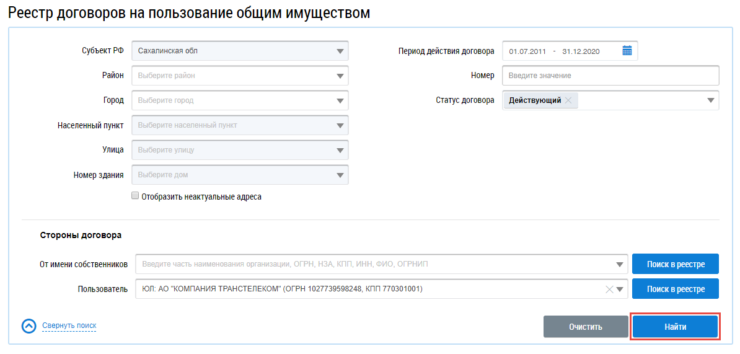740x354 pixels.
Task: Follow the Свернуть поиск link
Action: (69, 325)
